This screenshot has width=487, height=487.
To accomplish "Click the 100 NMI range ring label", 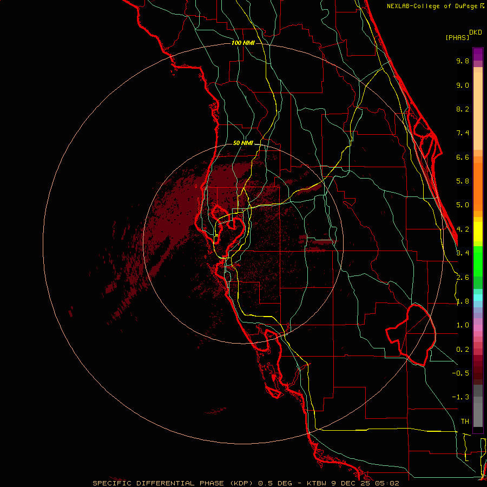I will click(x=243, y=43).
